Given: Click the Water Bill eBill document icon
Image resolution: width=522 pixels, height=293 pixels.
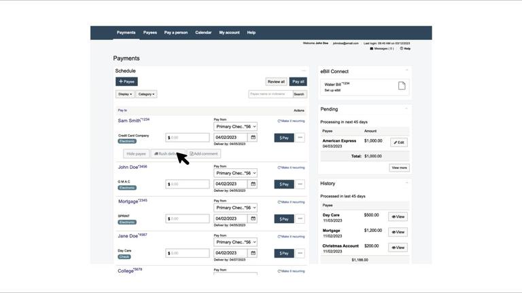Looking at the screenshot, I should click(x=402, y=86).
